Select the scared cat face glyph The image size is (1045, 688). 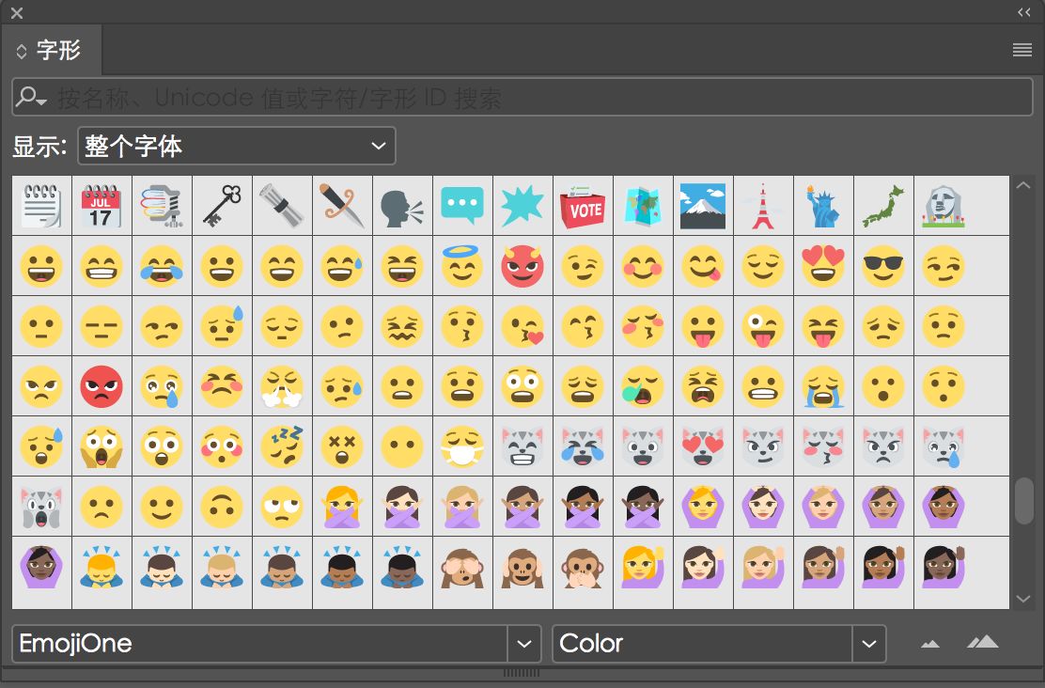click(41, 507)
